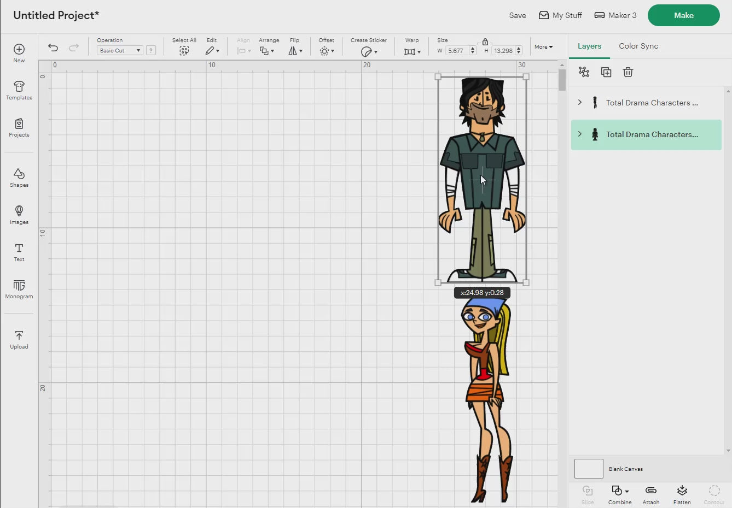732x508 pixels.
Task: Click the Duplicate layer icon
Action: (606, 72)
